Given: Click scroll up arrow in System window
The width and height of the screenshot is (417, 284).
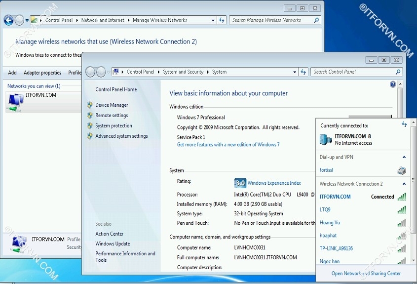Looking at the screenshot, I should (400, 84).
